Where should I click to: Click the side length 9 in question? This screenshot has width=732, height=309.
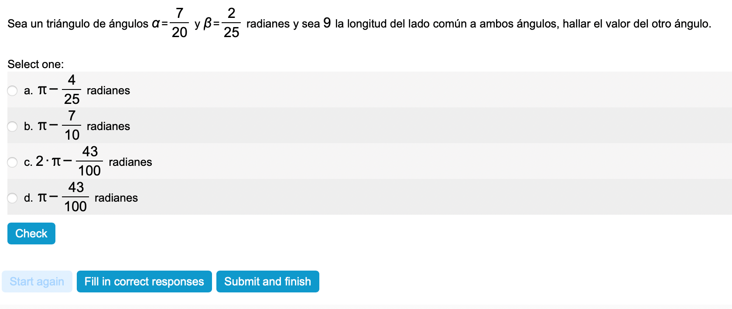point(327,23)
